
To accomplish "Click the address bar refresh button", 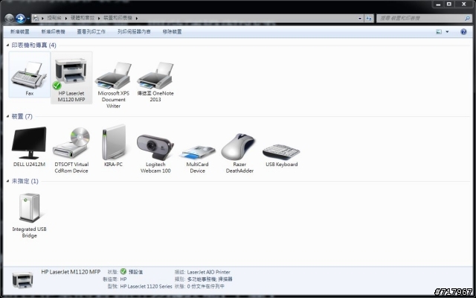I will click(x=369, y=18).
